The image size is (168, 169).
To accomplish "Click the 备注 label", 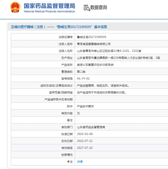I will [70, 120].
